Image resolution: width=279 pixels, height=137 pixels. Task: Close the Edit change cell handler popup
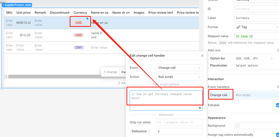point(202,56)
